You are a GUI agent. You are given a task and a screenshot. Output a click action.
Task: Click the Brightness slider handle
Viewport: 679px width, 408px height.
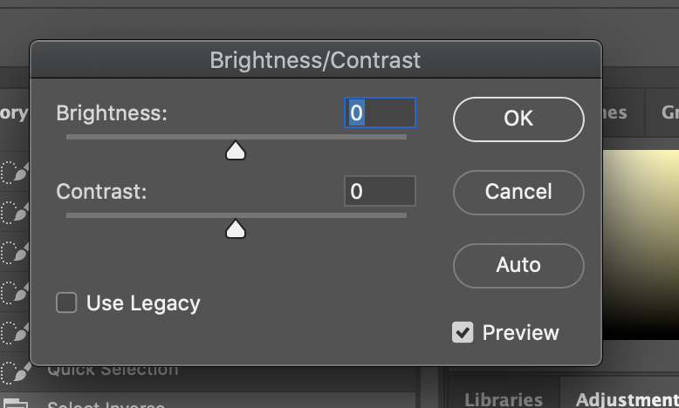click(236, 150)
